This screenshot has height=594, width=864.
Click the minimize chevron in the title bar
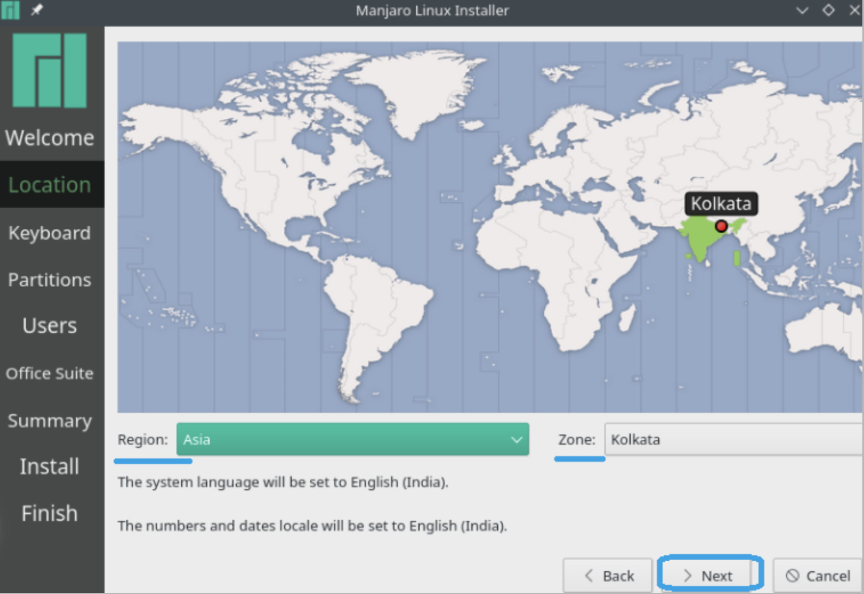click(802, 11)
